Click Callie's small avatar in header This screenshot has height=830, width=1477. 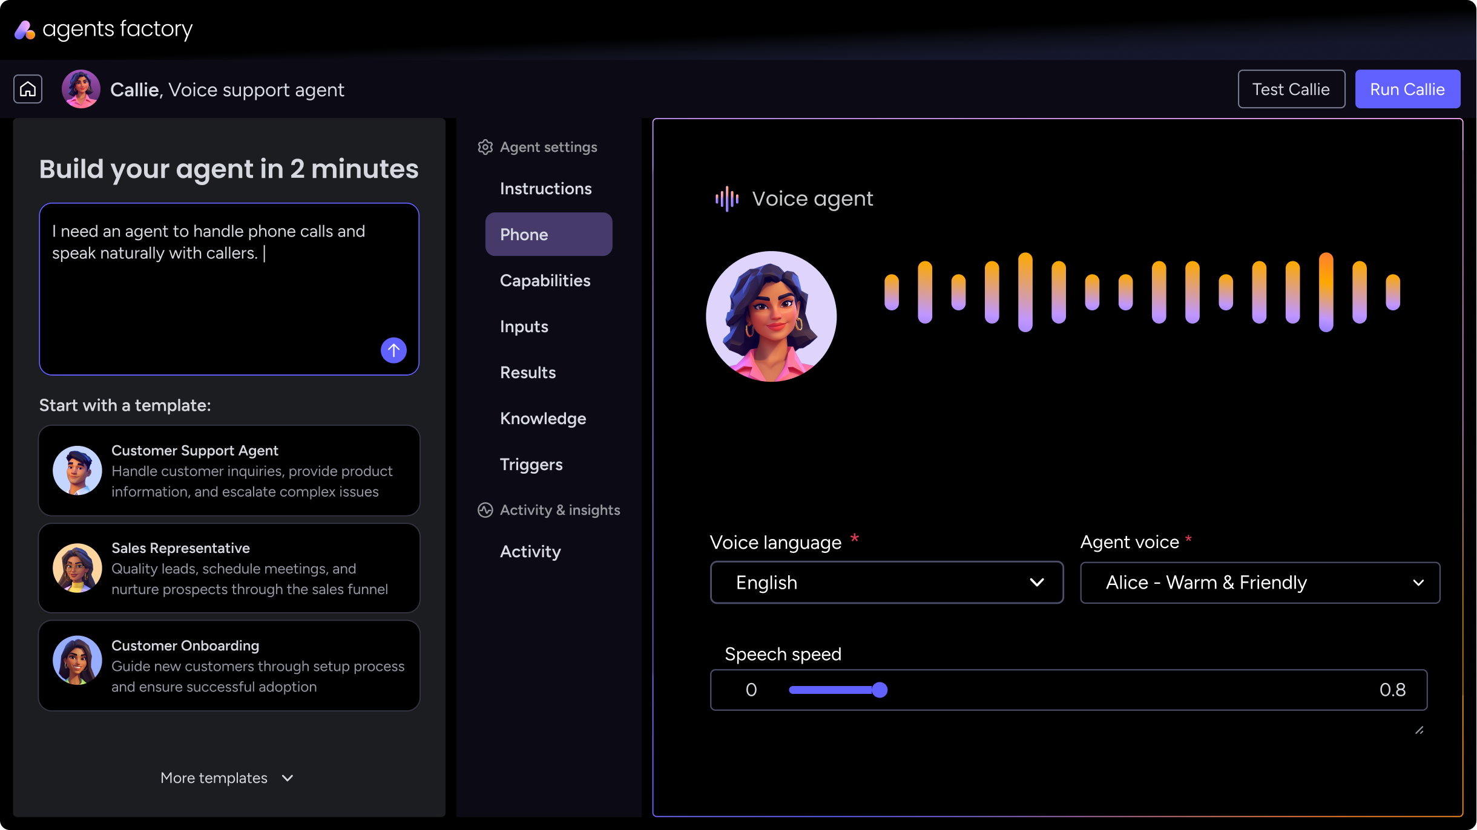coord(81,90)
